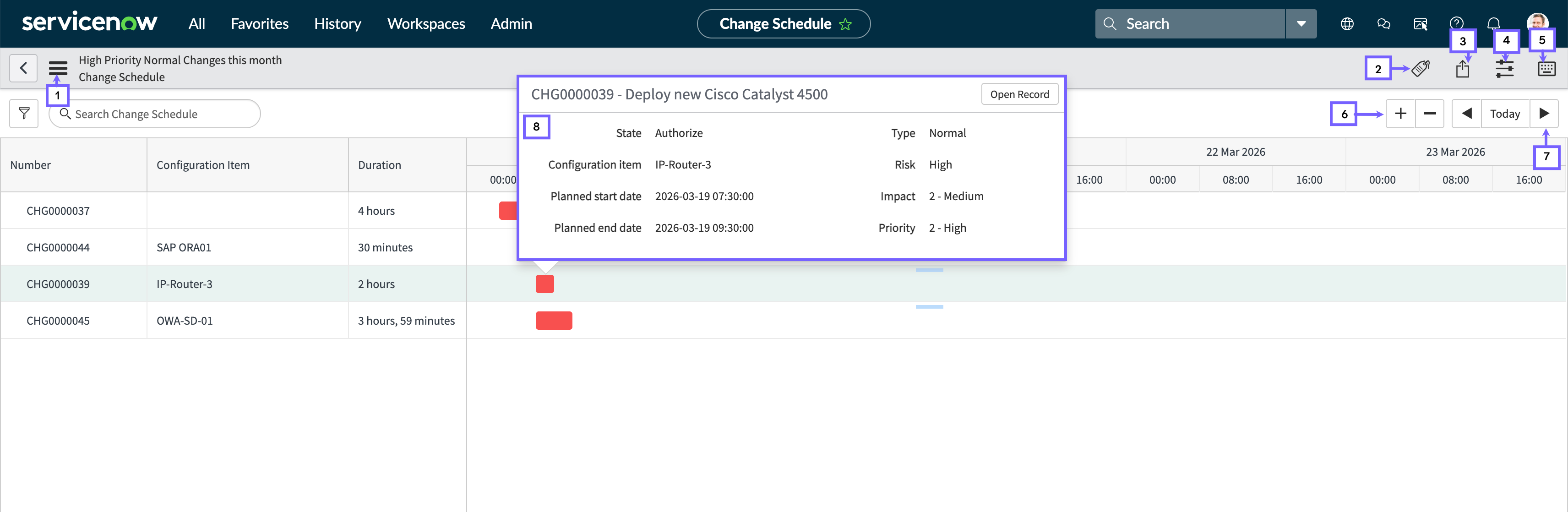Click the 22 Mar 2026 date header
Screen dimensions: 1568x512
(1236, 152)
